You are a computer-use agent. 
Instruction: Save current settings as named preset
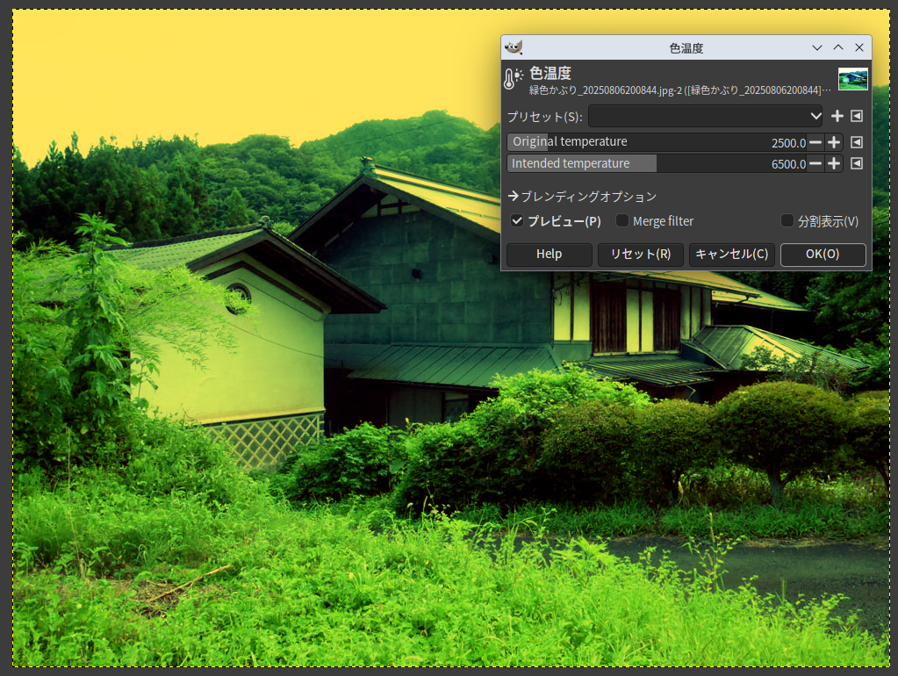pos(837,116)
